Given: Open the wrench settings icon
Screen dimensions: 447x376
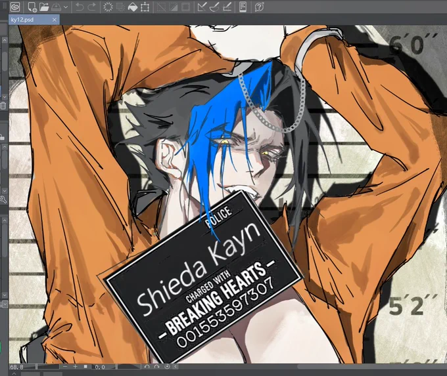Looking at the screenshot, I should pyautogui.click(x=3, y=199).
